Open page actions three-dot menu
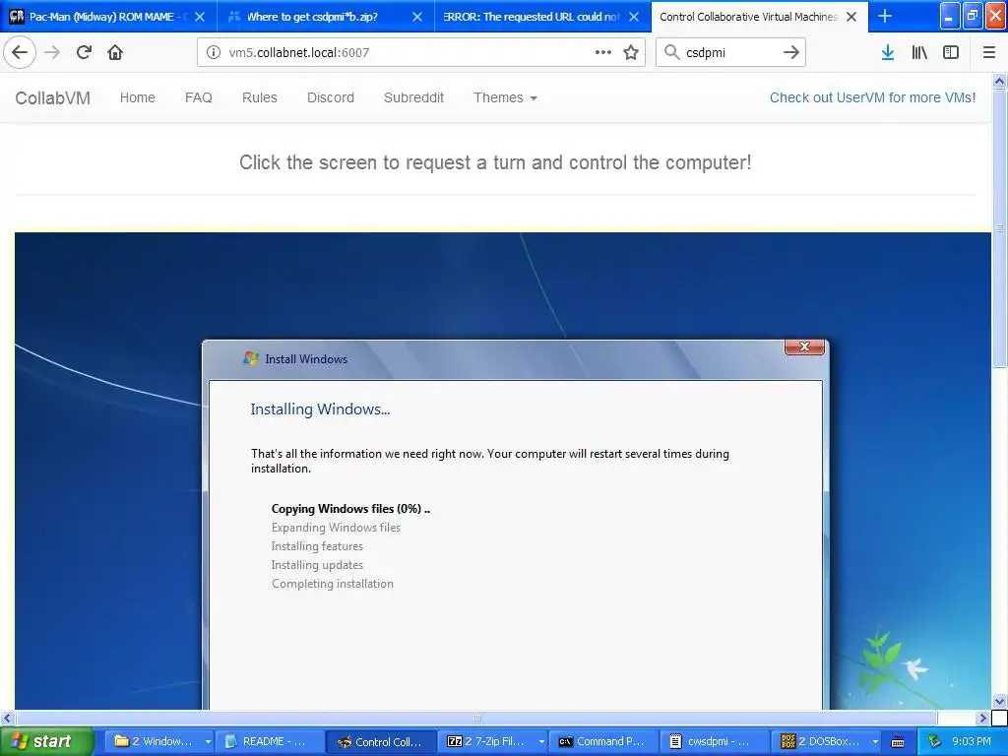1008x756 pixels. click(603, 52)
